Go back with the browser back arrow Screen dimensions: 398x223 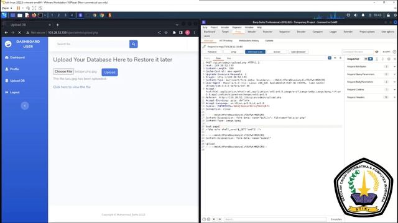point(6,33)
